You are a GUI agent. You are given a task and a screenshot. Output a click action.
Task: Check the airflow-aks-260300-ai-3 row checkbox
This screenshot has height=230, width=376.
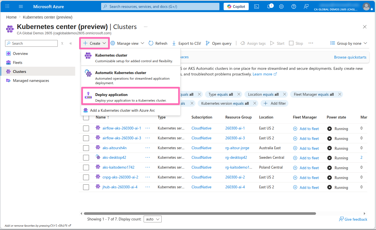pyautogui.click(x=86, y=138)
